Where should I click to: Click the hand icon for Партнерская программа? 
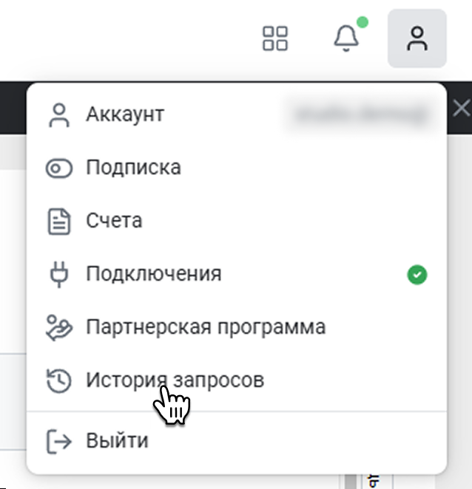click(58, 327)
